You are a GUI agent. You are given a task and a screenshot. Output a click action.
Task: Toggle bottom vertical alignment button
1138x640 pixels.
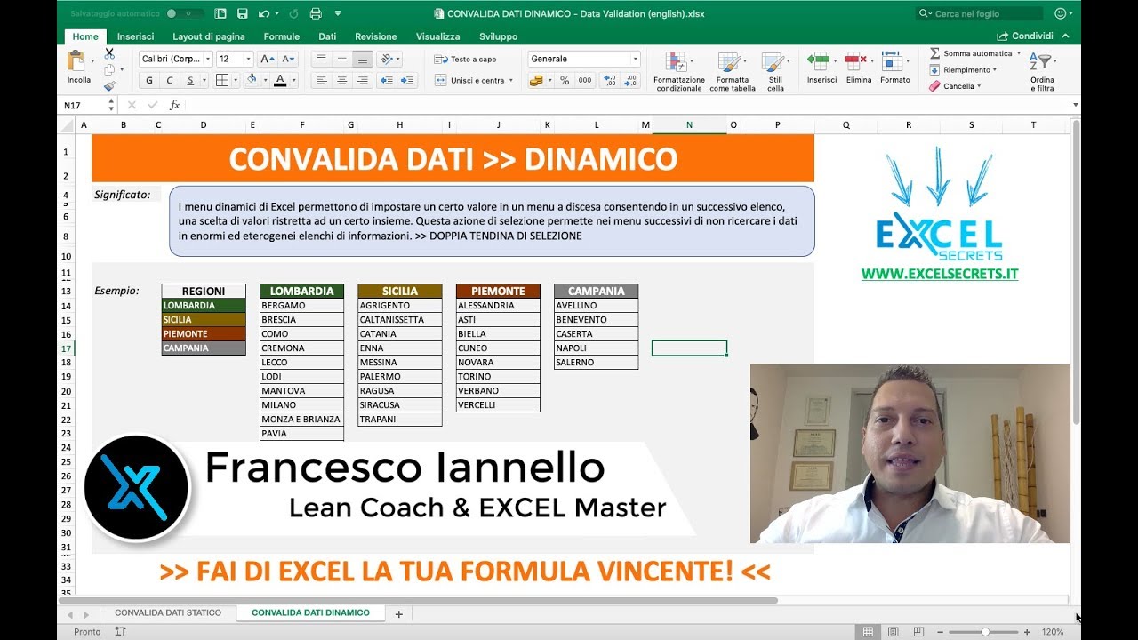click(x=362, y=59)
